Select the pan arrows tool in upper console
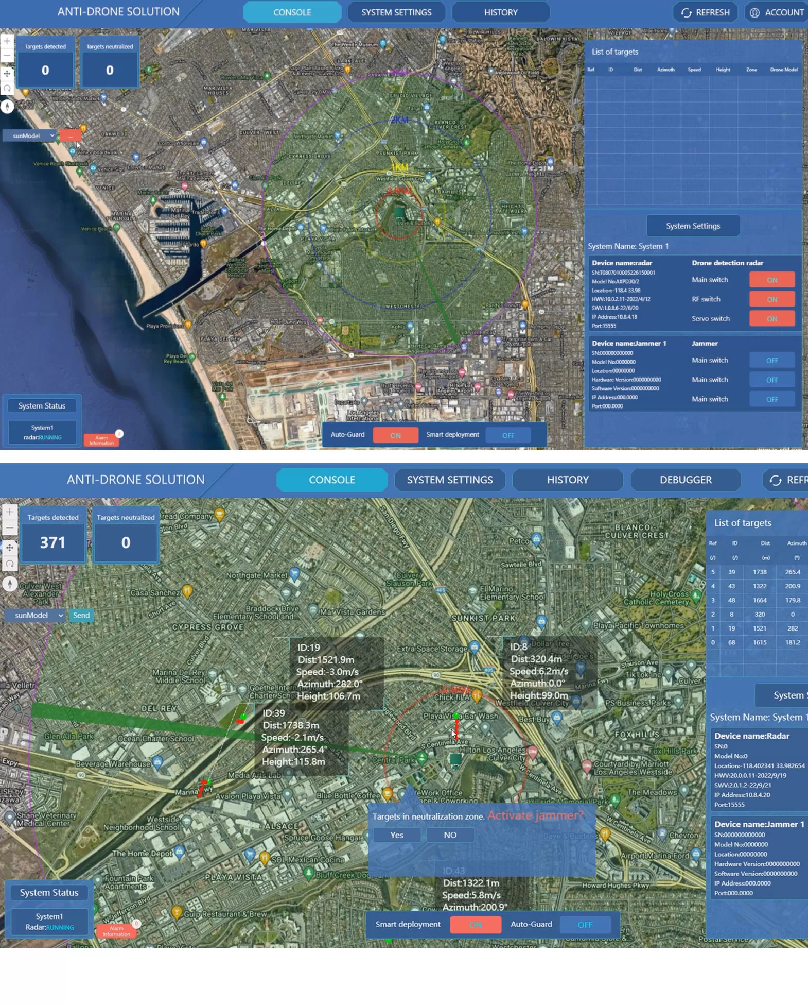 [7, 73]
